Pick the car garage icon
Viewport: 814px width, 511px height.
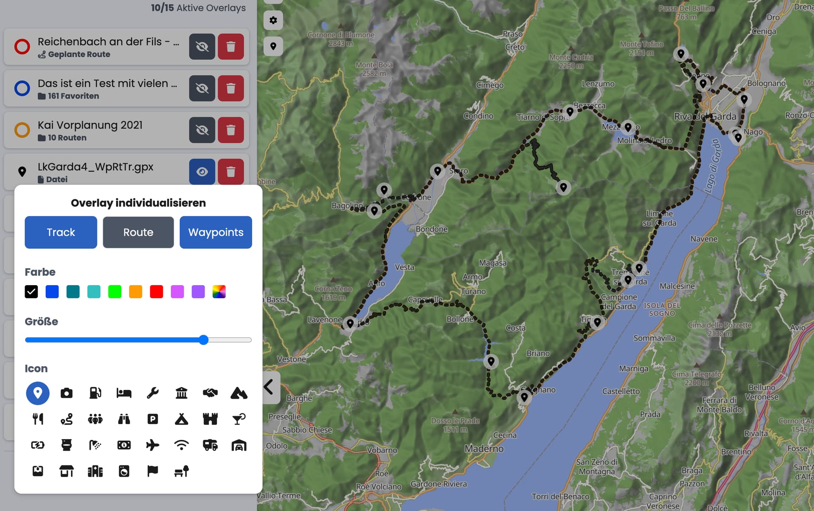(x=239, y=445)
